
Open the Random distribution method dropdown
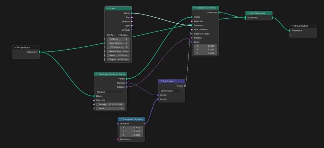(110, 92)
